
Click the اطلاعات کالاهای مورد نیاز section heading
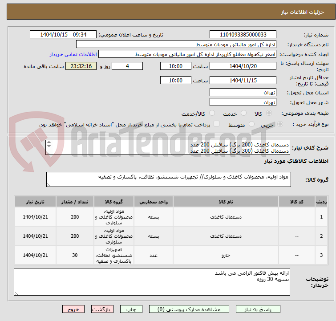coord(296,161)
